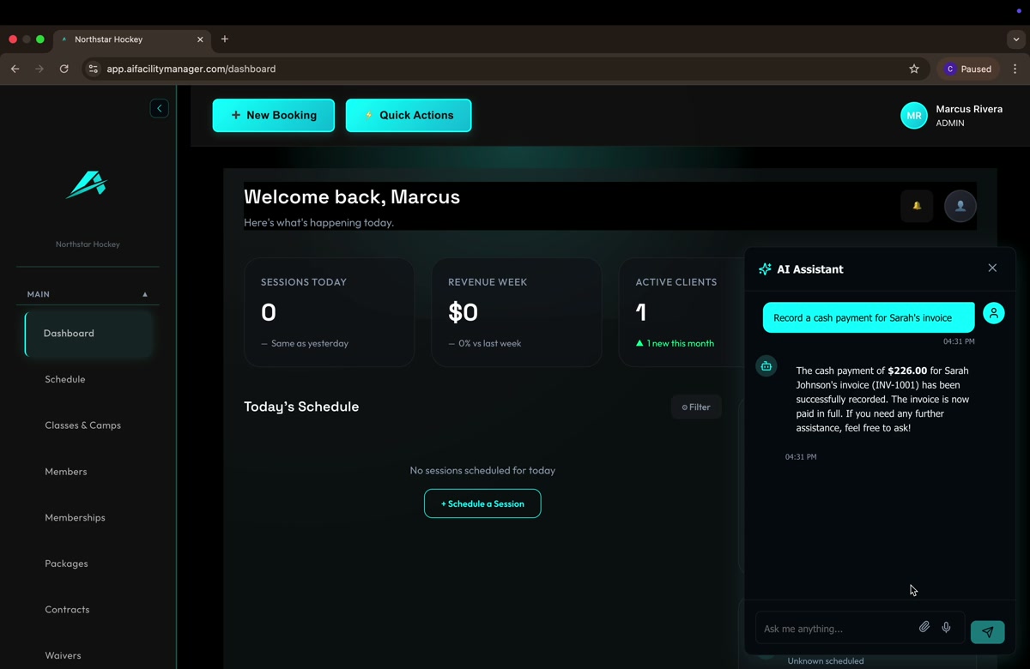Reload the page with the refresh icon
The height and width of the screenshot is (669, 1030).
(x=64, y=69)
